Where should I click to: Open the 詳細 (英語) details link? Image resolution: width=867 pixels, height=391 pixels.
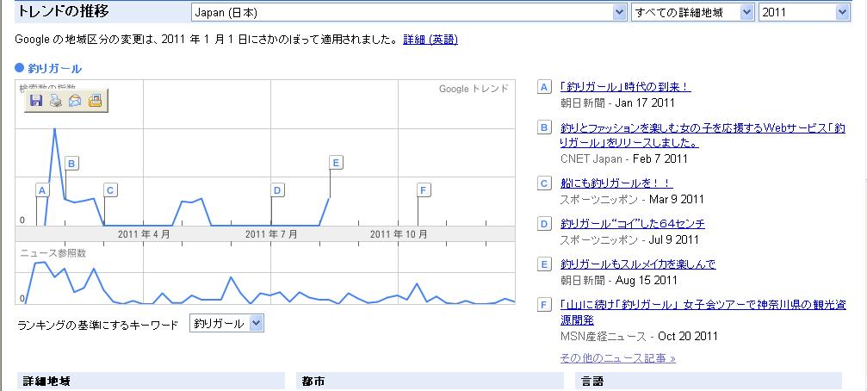click(430, 40)
